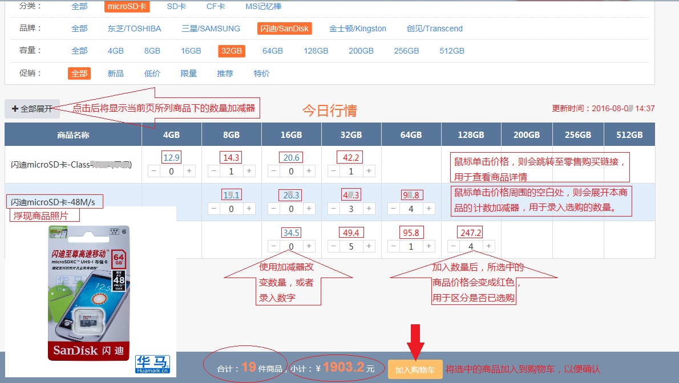Pick the 创见/Transcend brand
The height and width of the screenshot is (383, 679).
(435, 28)
